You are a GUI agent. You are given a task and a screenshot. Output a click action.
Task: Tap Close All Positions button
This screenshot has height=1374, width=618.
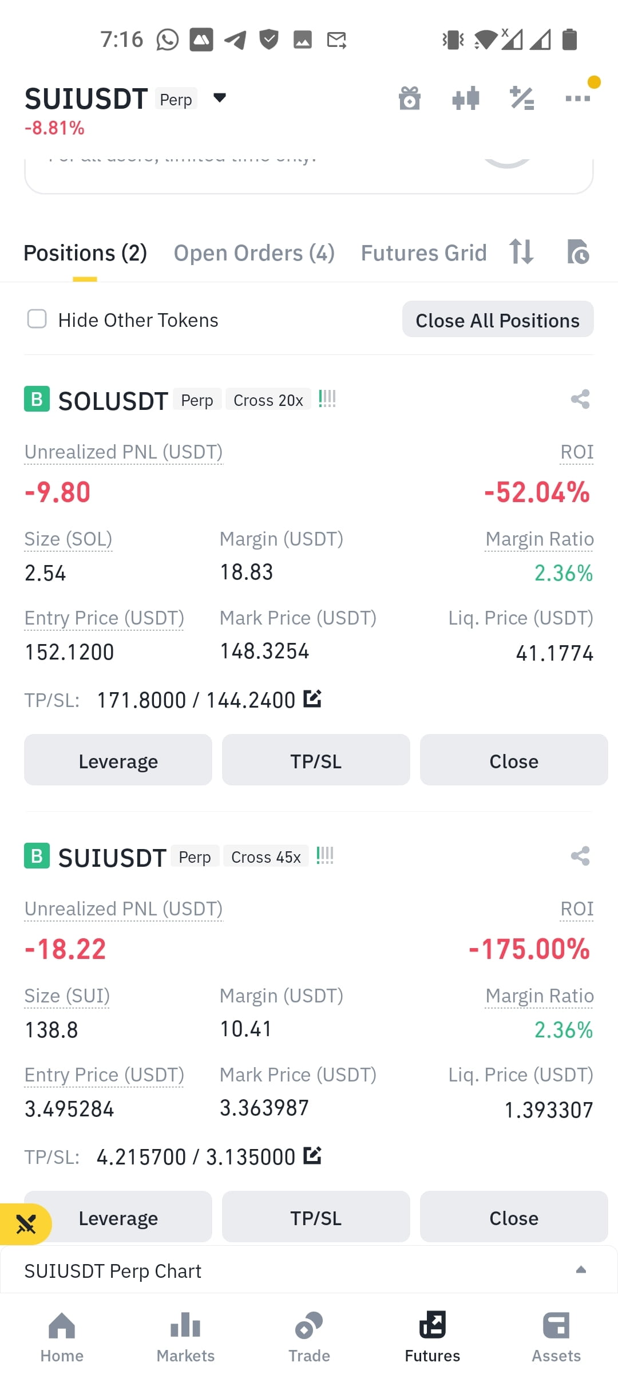click(x=498, y=319)
